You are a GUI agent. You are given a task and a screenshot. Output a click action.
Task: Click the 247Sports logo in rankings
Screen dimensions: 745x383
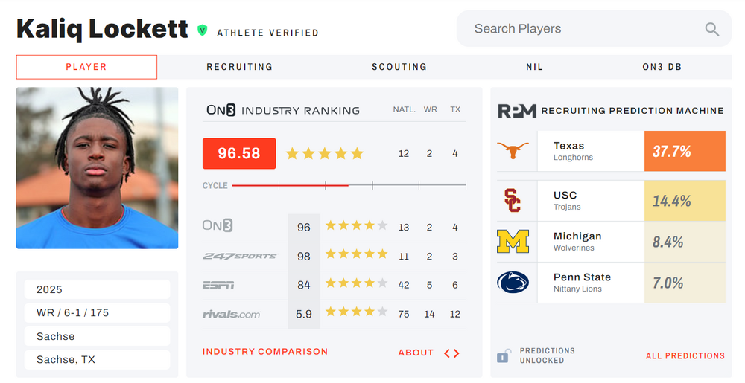[239, 256]
